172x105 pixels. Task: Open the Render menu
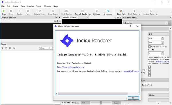pyautogui.click(x=30, y=6)
